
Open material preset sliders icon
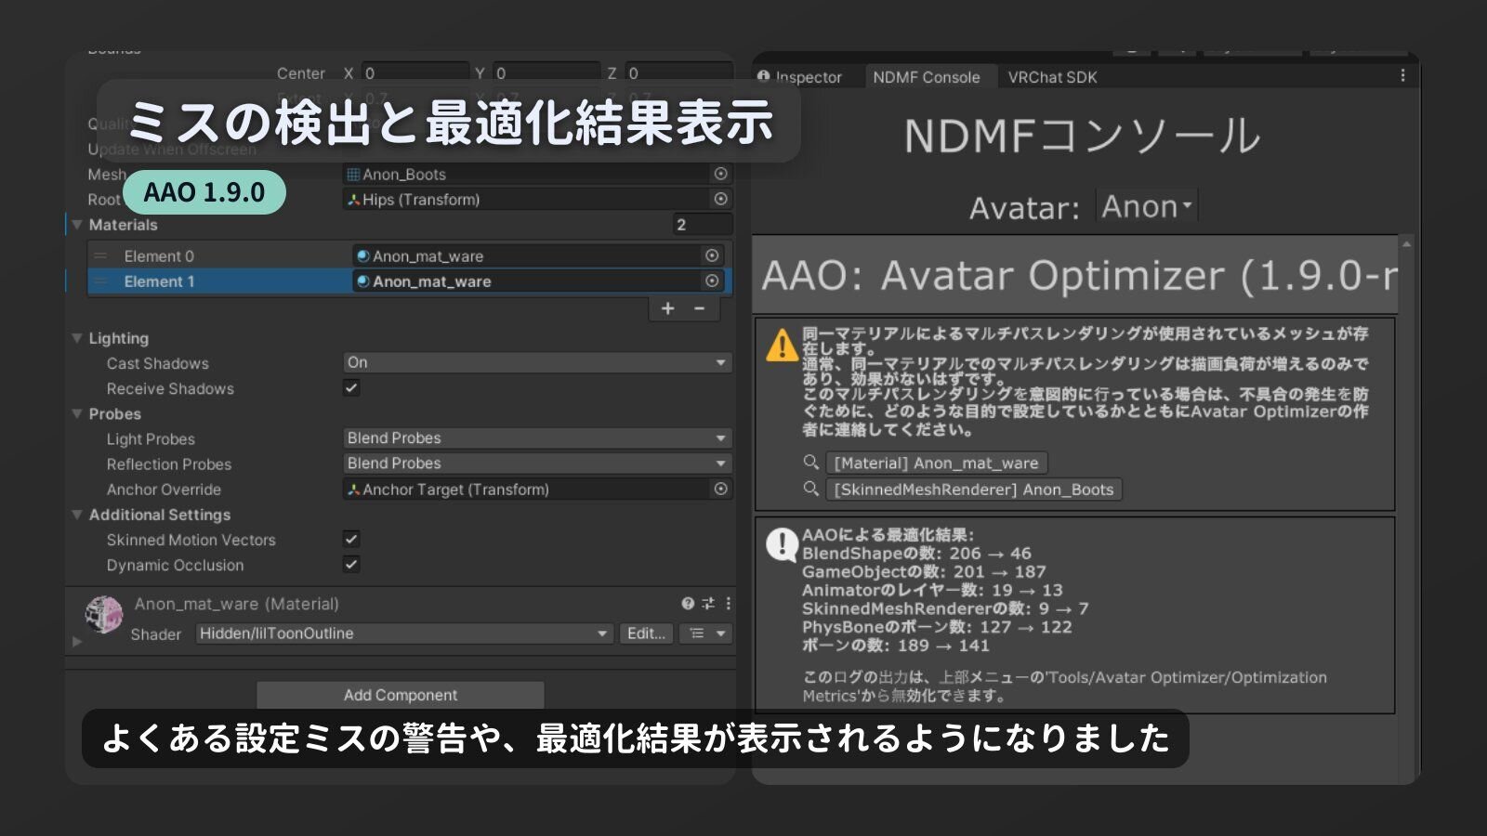[708, 604]
